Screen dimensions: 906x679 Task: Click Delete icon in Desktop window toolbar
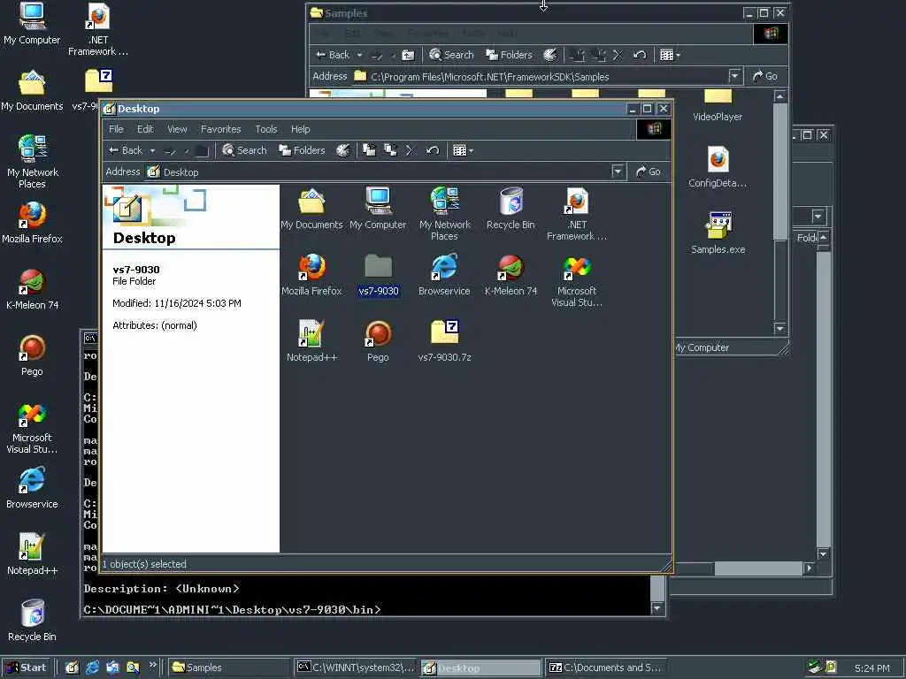click(411, 150)
